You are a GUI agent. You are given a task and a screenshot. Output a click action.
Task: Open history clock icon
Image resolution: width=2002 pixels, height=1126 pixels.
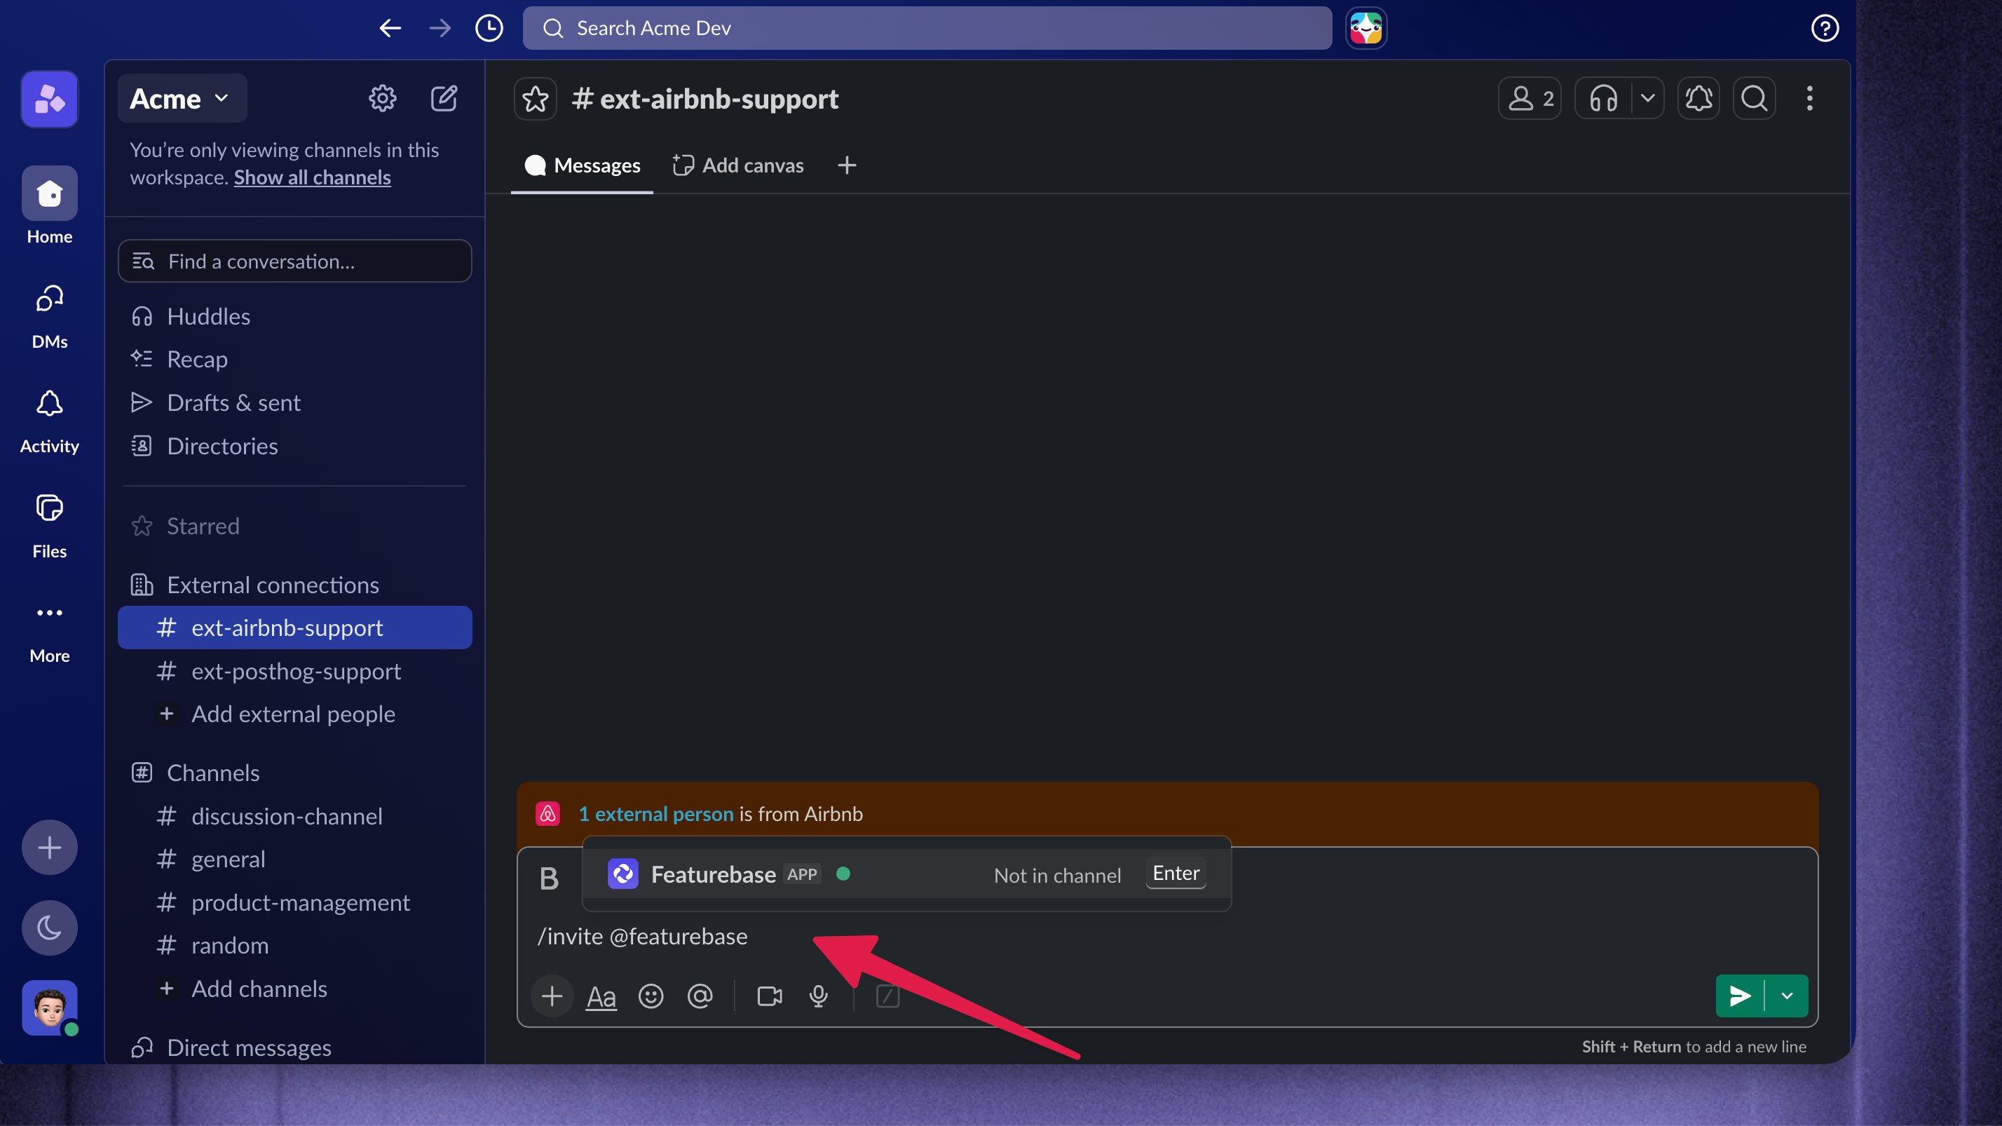pos(489,29)
